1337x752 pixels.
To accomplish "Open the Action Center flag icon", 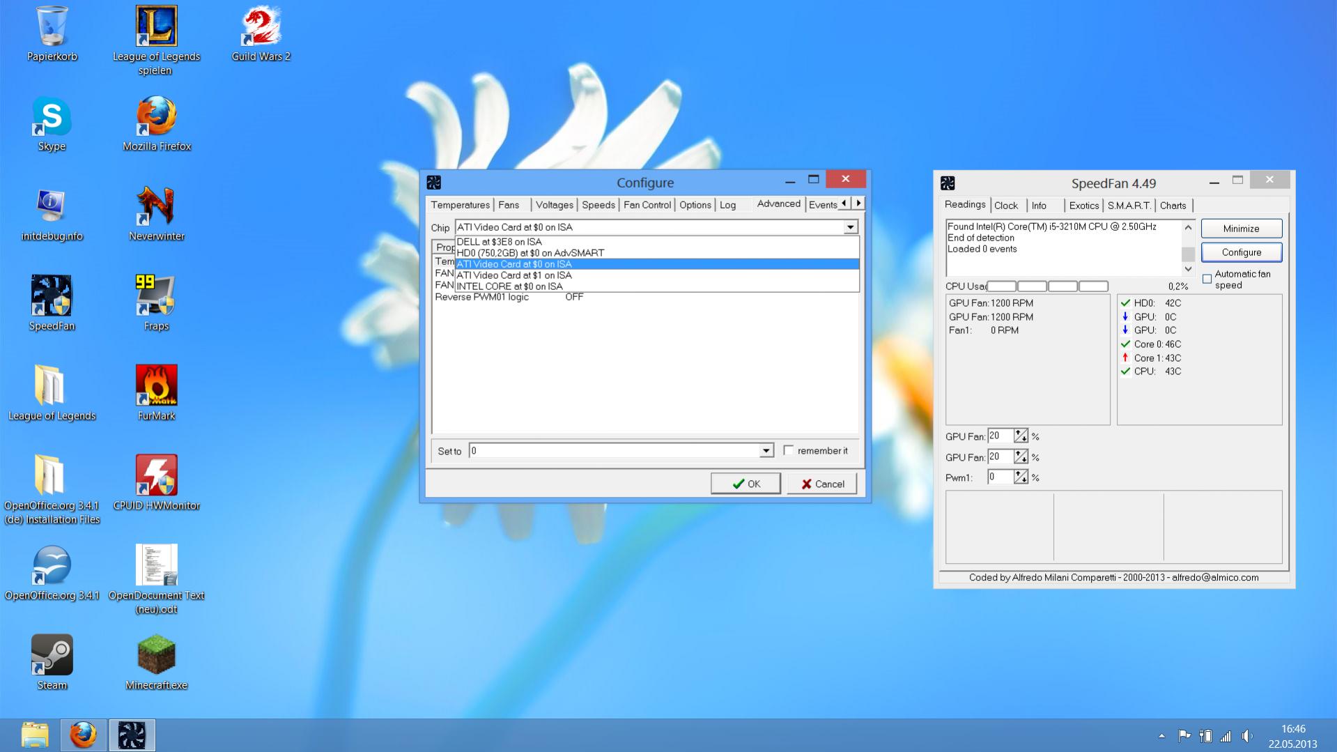I will [1184, 736].
